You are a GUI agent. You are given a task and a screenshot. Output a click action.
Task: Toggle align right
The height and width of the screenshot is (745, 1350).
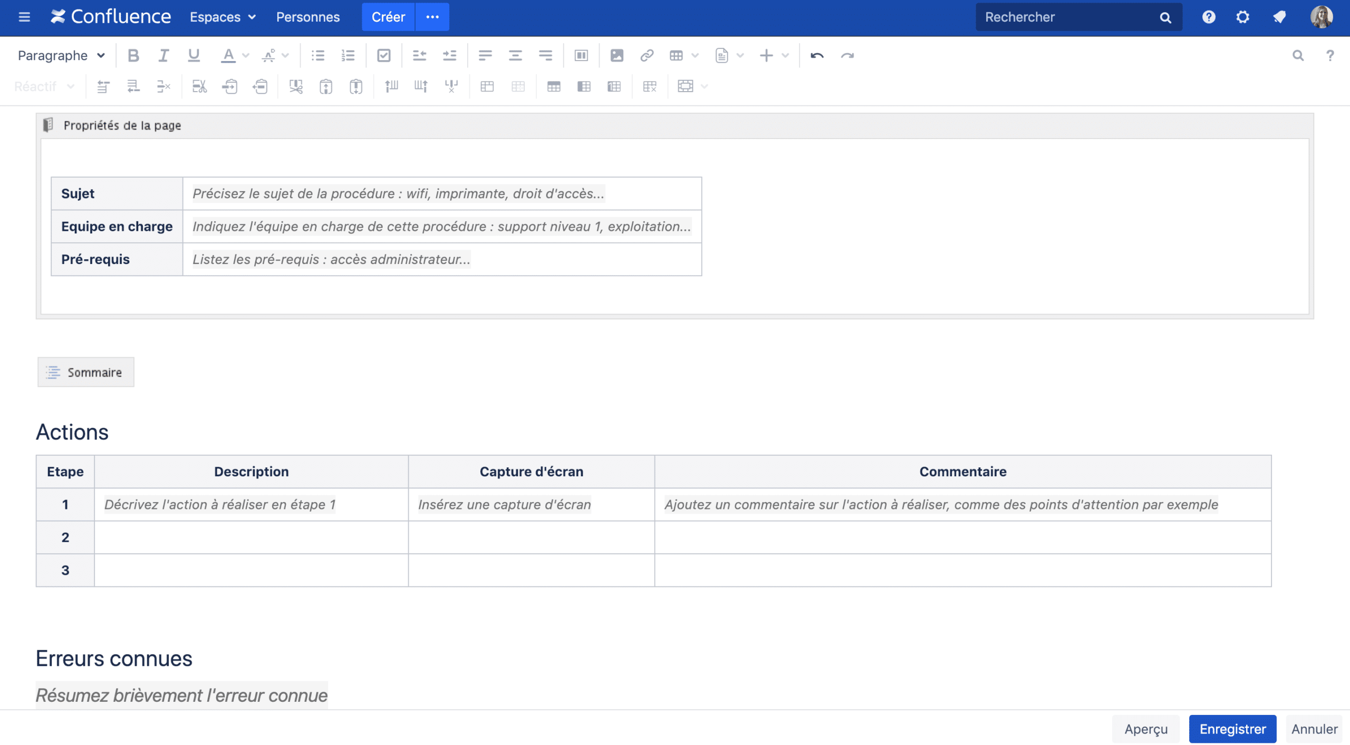pos(545,55)
